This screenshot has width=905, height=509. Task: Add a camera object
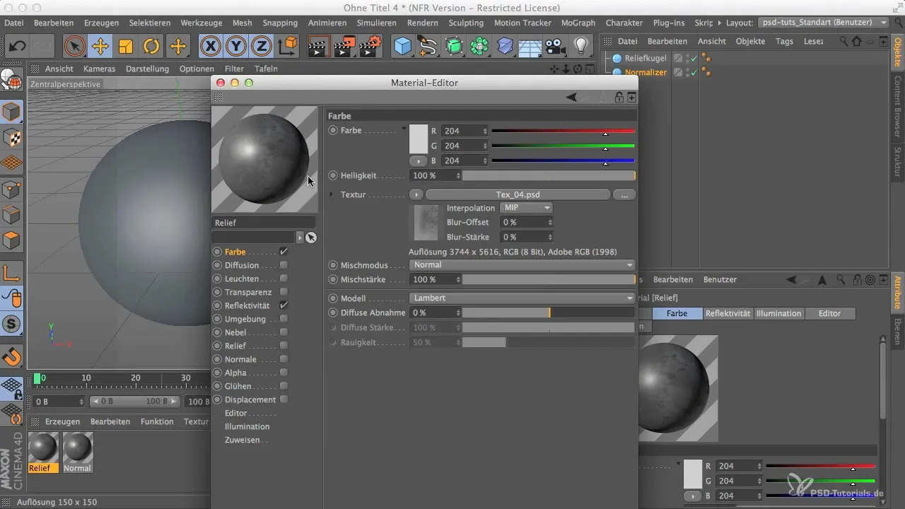pyautogui.click(x=556, y=47)
